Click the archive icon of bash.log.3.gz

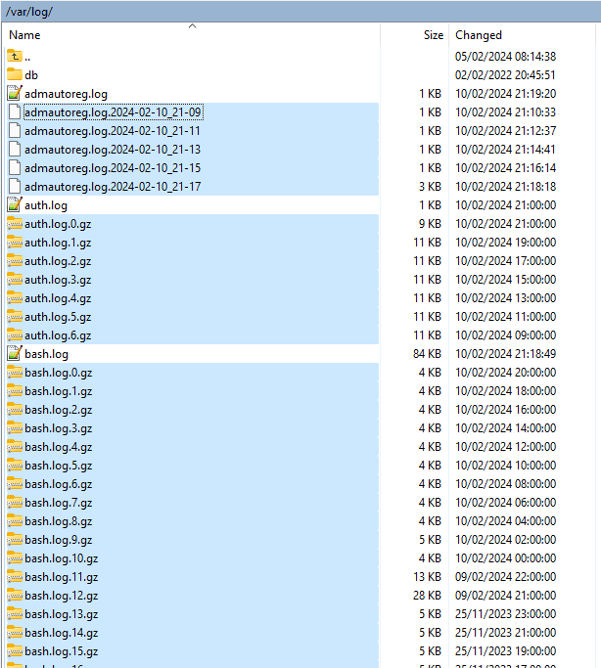(14, 428)
